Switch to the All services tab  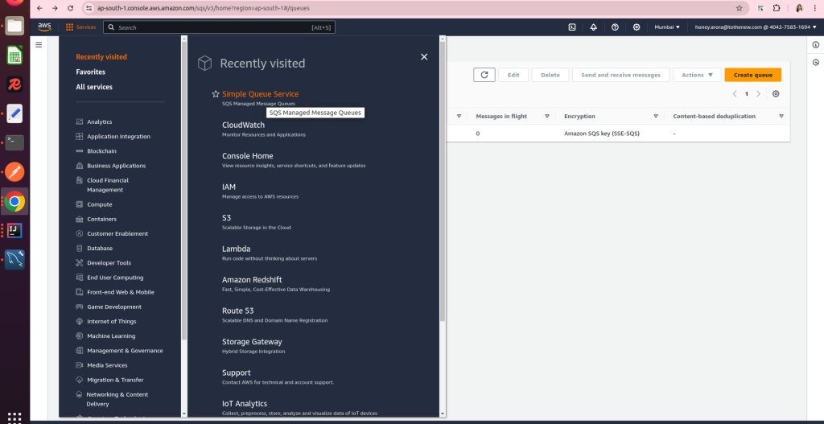[x=94, y=87]
